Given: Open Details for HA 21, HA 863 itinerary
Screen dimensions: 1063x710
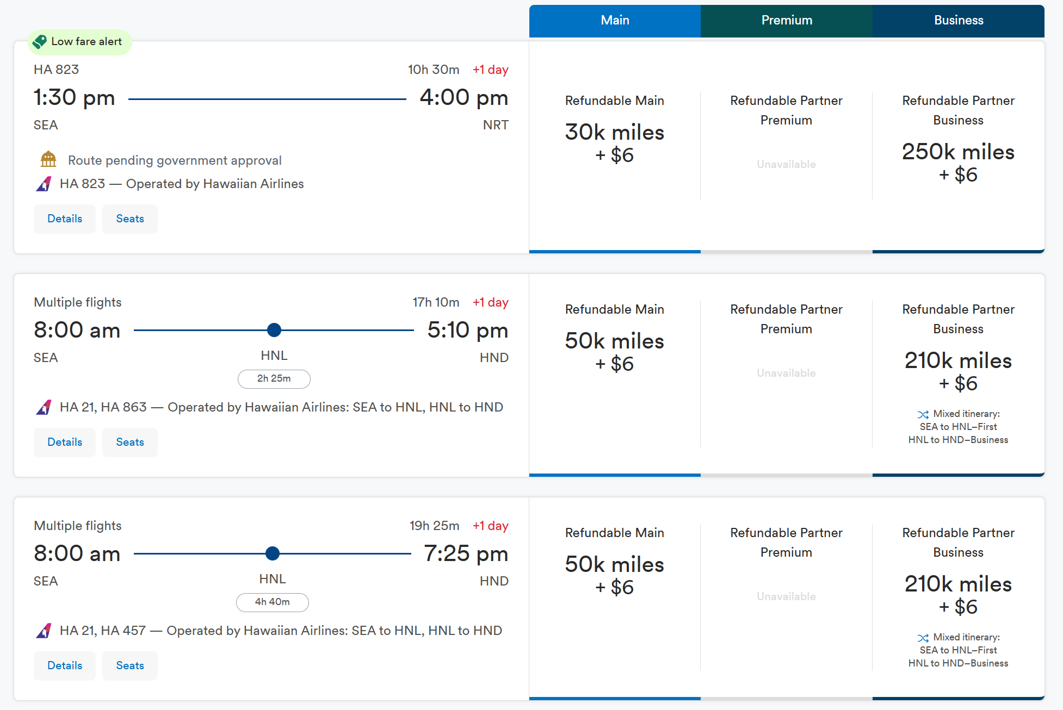Looking at the screenshot, I should tap(65, 443).
